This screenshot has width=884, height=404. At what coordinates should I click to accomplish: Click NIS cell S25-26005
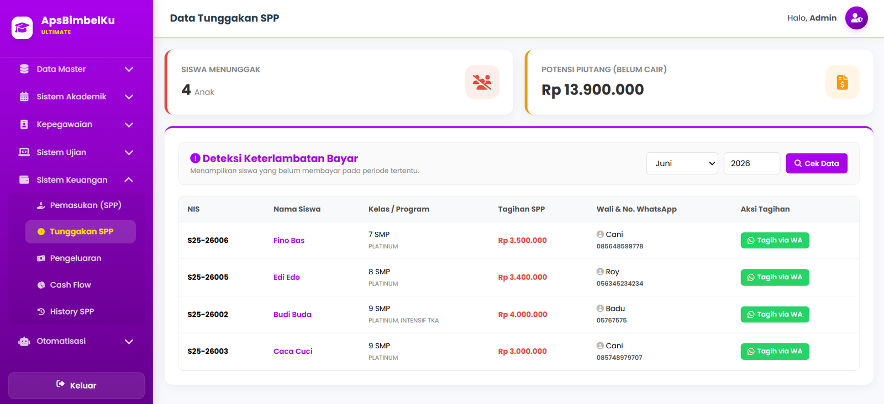(208, 277)
